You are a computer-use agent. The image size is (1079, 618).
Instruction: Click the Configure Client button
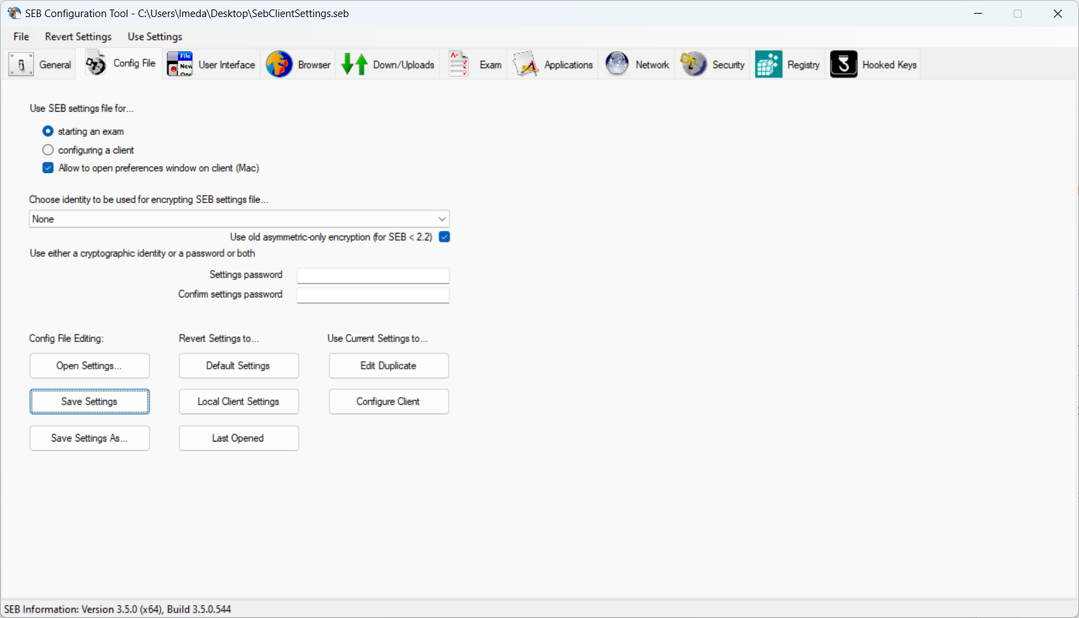(x=389, y=401)
